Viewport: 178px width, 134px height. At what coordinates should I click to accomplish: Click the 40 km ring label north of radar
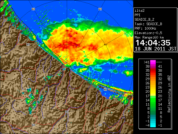pos(67,22)
